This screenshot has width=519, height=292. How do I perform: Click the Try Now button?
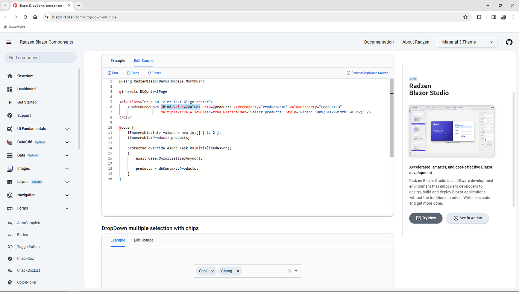tap(426, 218)
